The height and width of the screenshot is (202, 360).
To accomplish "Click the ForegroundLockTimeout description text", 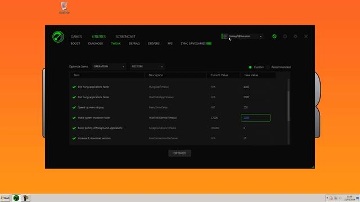I will [x=163, y=128].
